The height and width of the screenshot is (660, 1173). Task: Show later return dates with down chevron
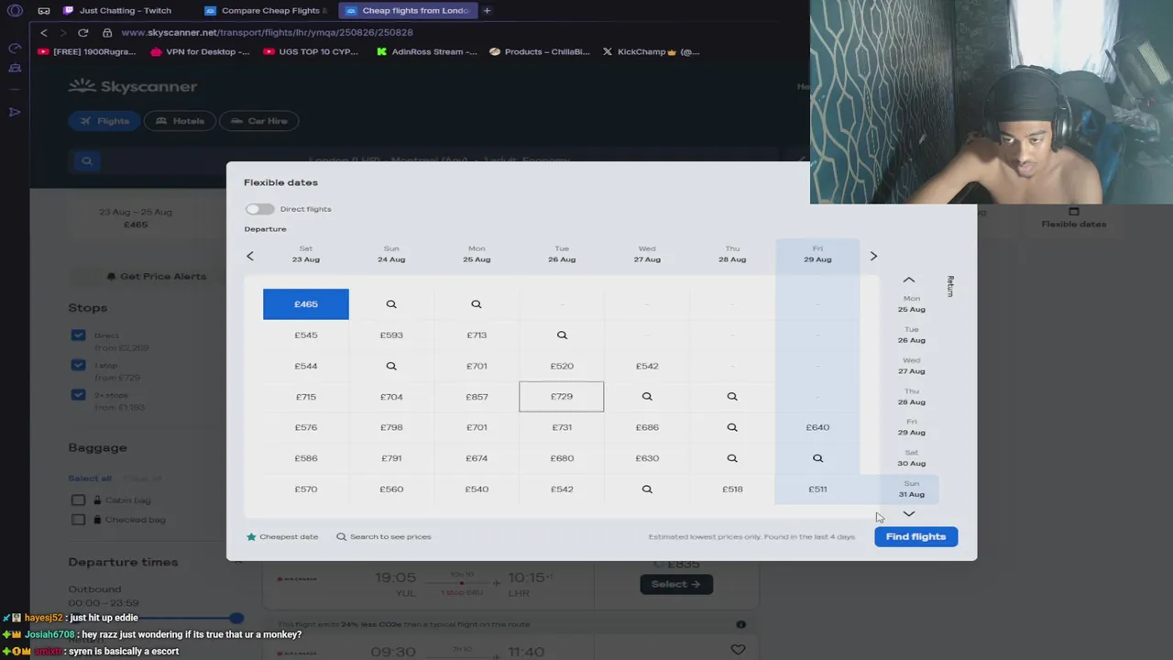click(x=909, y=514)
